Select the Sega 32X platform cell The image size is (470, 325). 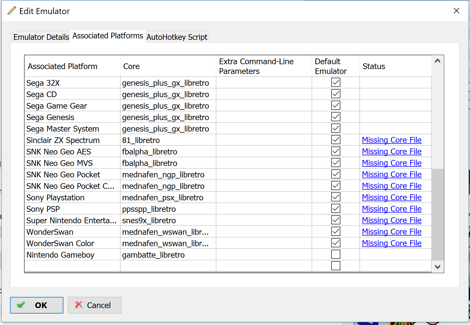point(72,83)
